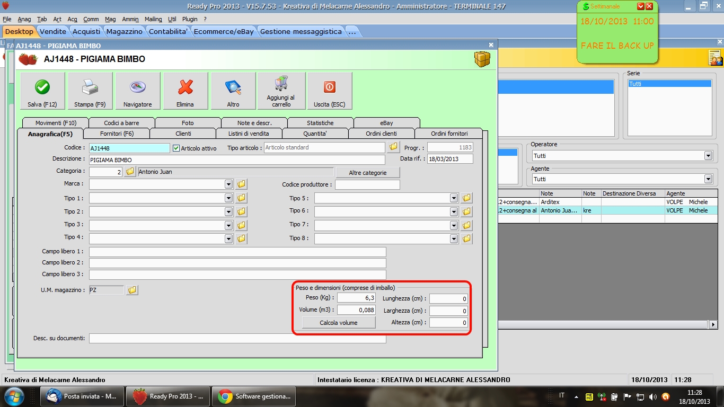Viewport: 724px width, 407px height.
Task: Click the U.M. magazzino folder icon
Action: 132,290
